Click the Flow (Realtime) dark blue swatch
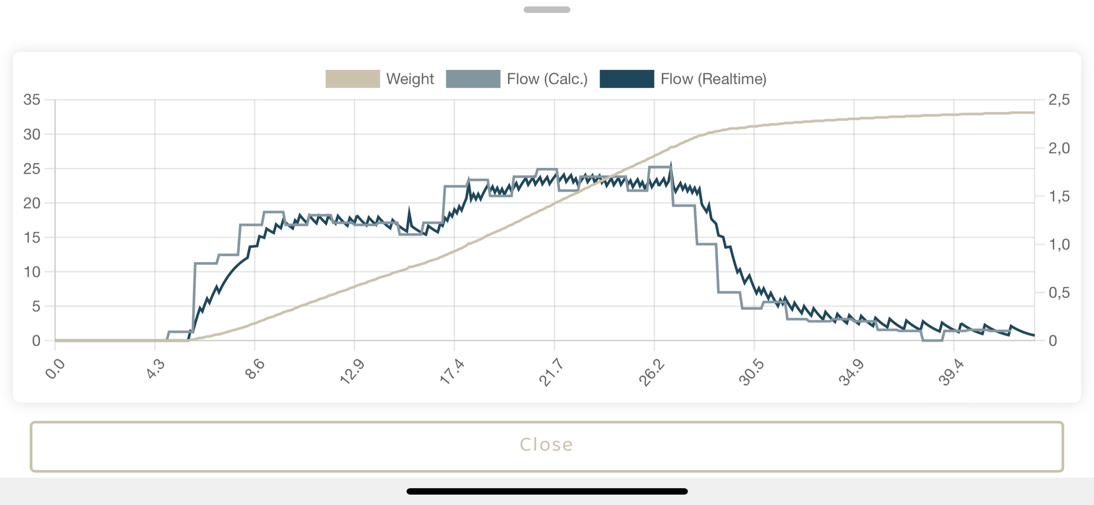 pyautogui.click(x=627, y=79)
